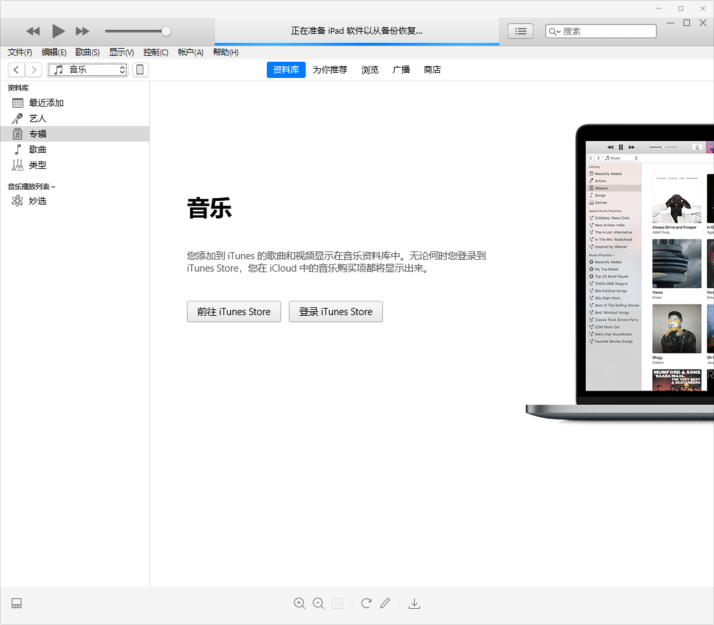Go forward with the right arrow button

click(x=34, y=70)
